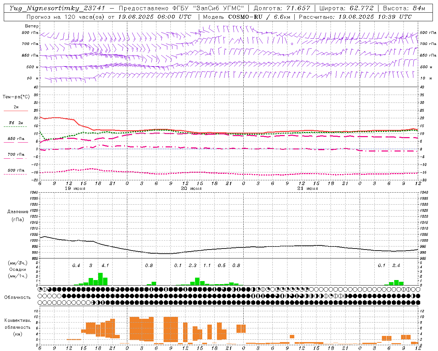
Task: Select the Высота: 84м text
Action: 404,8
